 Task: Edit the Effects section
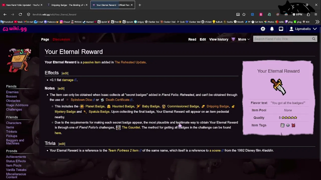coord(65,73)
